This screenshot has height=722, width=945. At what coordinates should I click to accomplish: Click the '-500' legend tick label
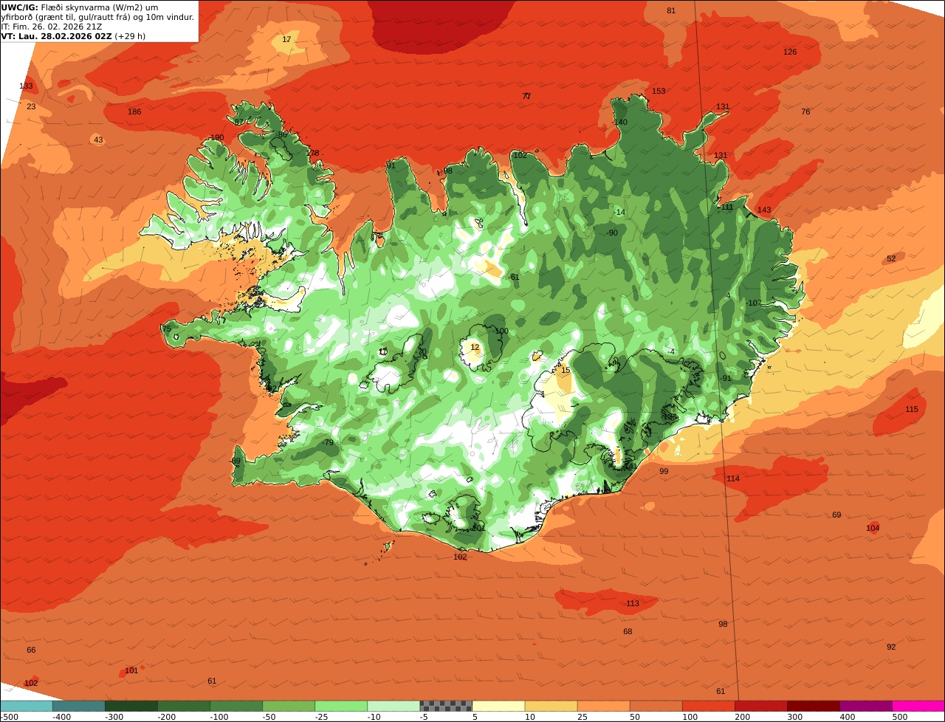coord(10,717)
